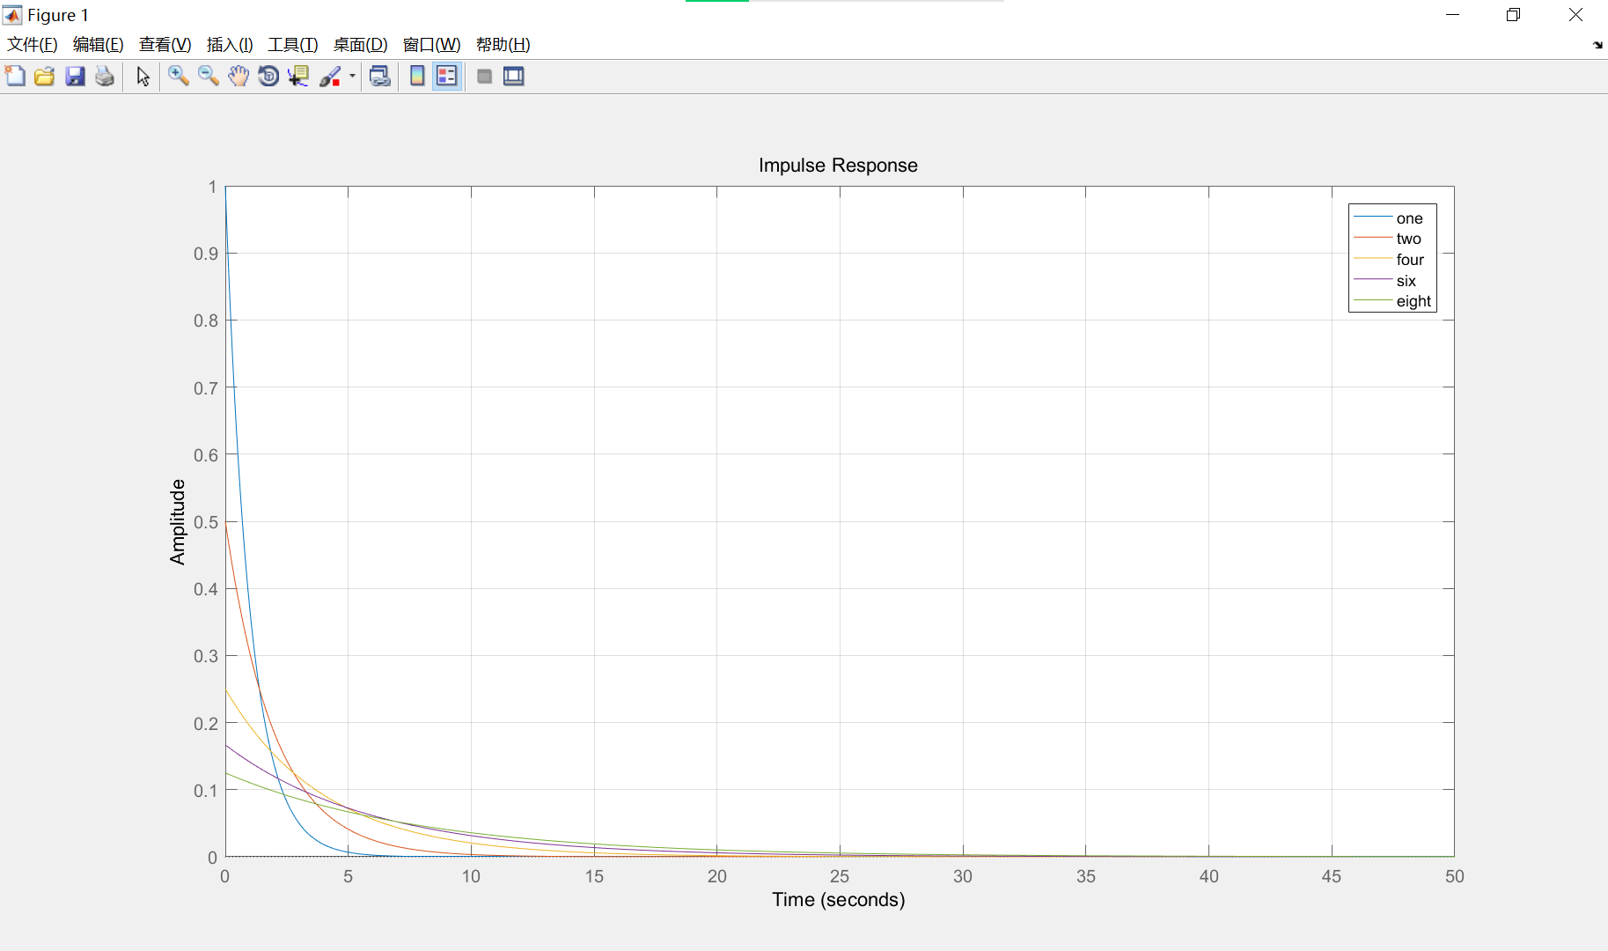Insert a colorbar into the plot
The width and height of the screenshot is (1608, 951).
coord(416,77)
